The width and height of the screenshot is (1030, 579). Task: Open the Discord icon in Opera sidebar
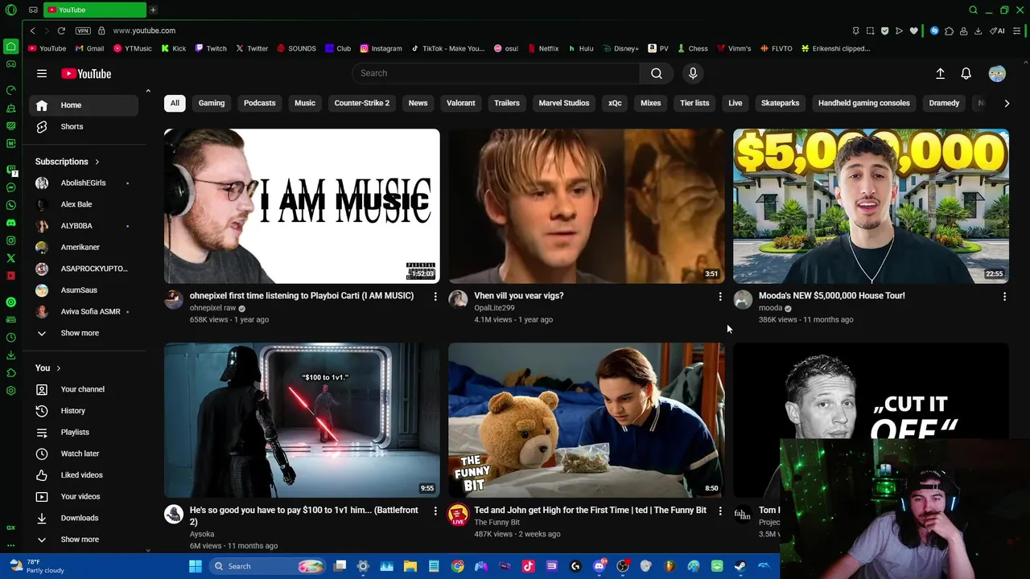pos(10,223)
